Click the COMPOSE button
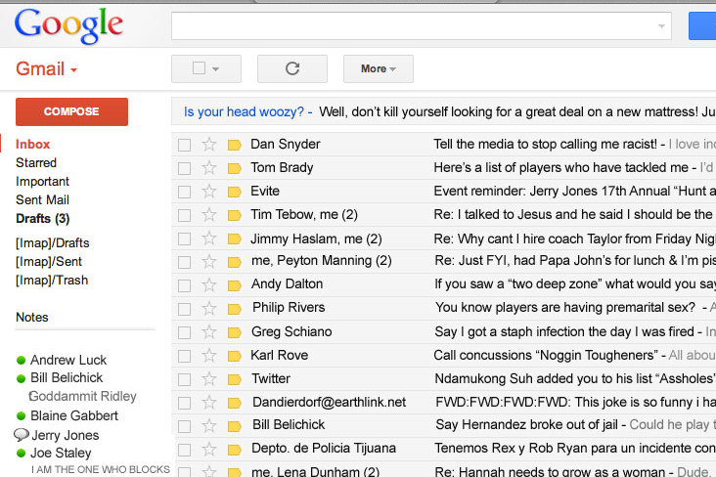This screenshot has width=716, height=477. click(71, 111)
